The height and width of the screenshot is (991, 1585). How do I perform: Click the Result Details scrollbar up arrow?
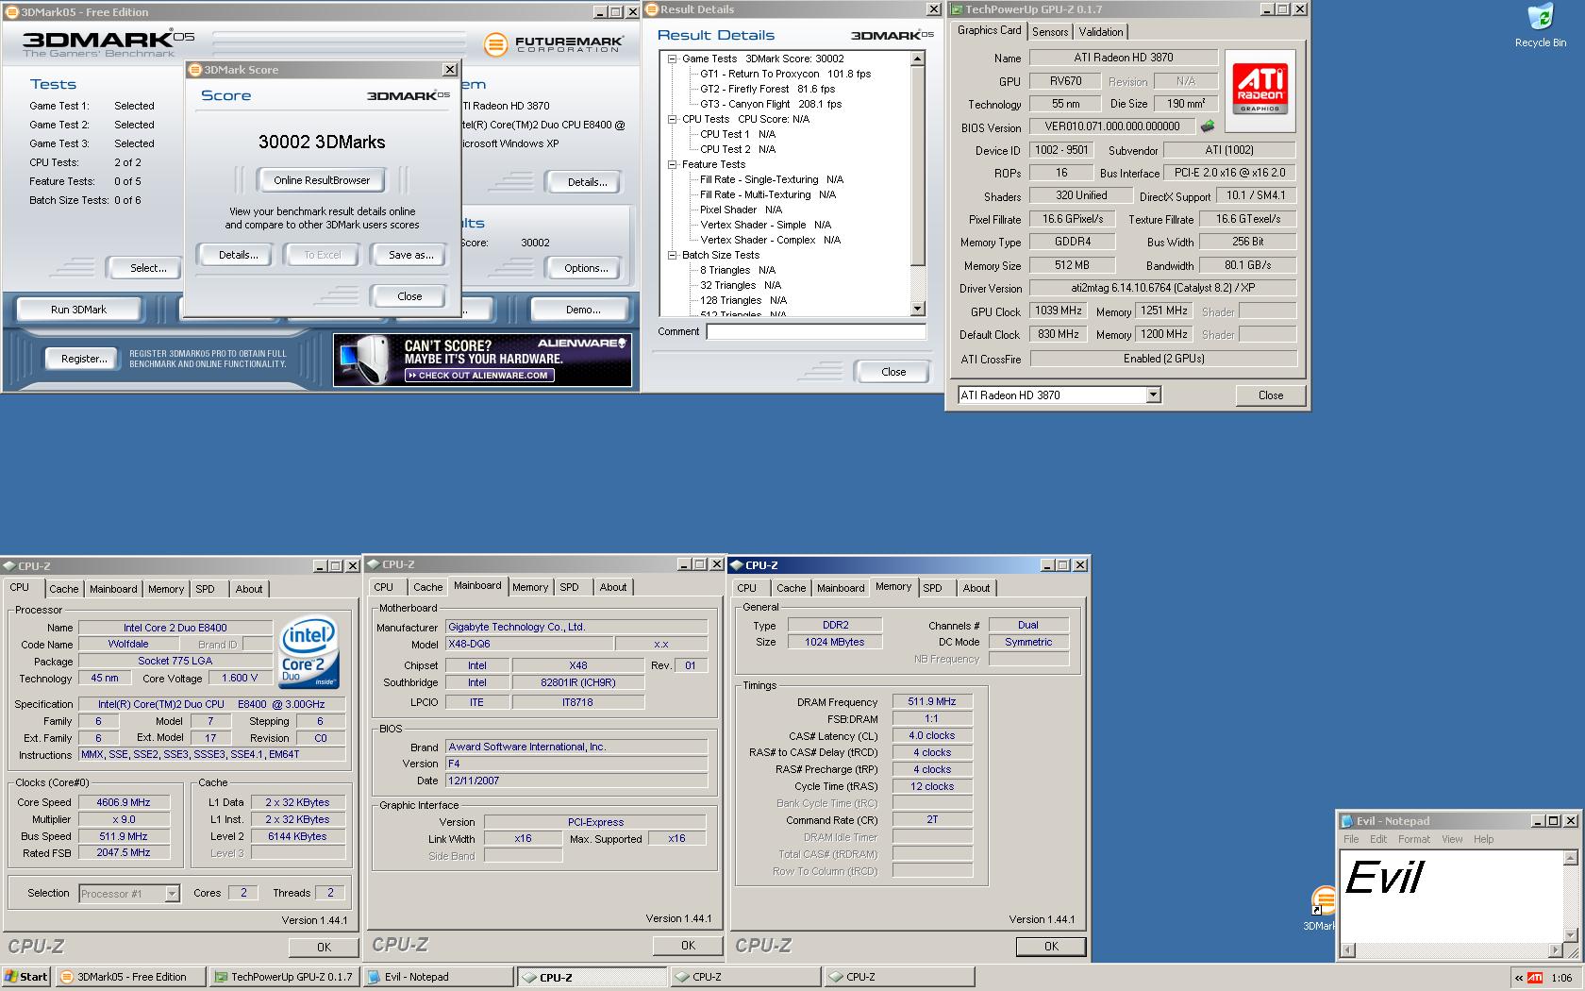[918, 59]
